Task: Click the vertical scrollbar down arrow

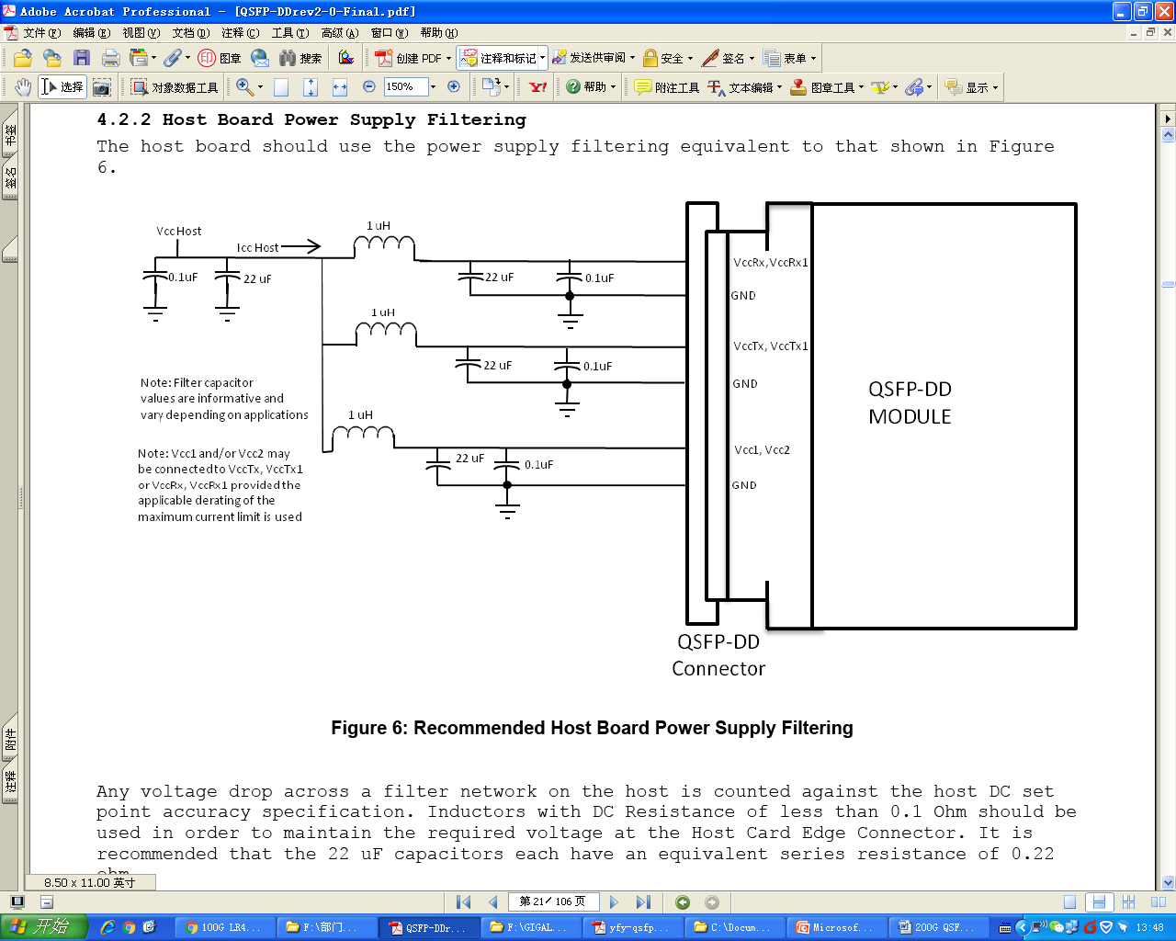Action: 1169,882
